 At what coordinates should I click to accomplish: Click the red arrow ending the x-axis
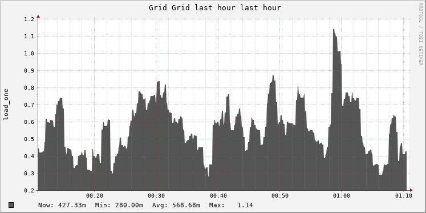tap(411, 190)
